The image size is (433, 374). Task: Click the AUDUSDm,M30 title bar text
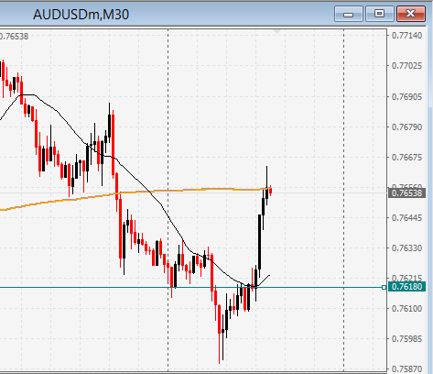[x=81, y=15]
